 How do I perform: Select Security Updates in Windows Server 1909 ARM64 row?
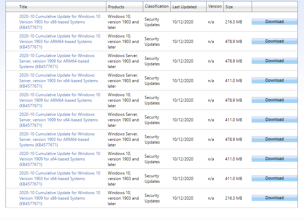point(152,61)
